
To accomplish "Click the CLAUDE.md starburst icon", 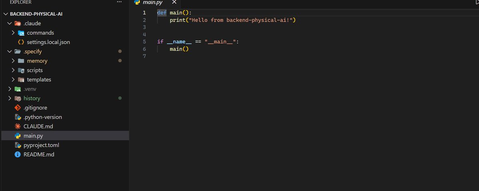I will point(18,126).
